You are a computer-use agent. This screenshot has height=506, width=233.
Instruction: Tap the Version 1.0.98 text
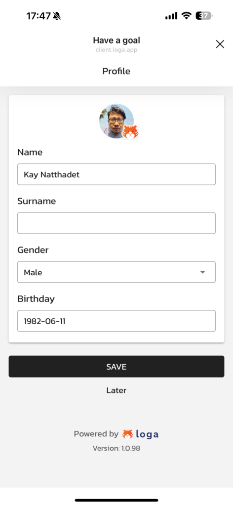pos(116,448)
